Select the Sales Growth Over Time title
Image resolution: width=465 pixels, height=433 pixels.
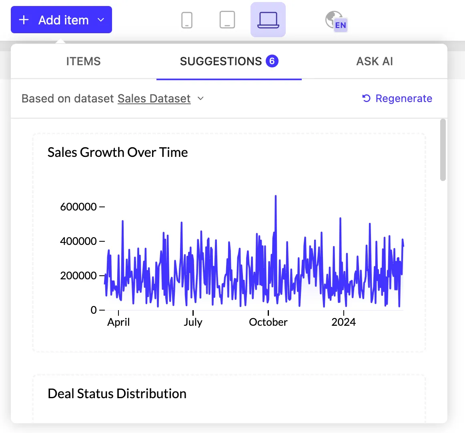click(x=117, y=152)
